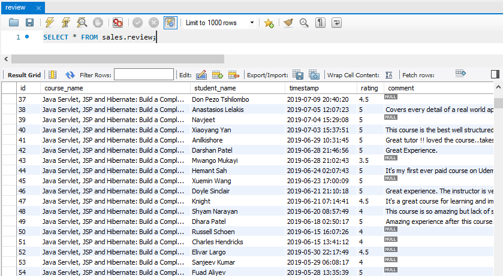Refresh the result grid data

[x=70, y=75]
